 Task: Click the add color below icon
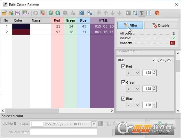pos(58,13)
